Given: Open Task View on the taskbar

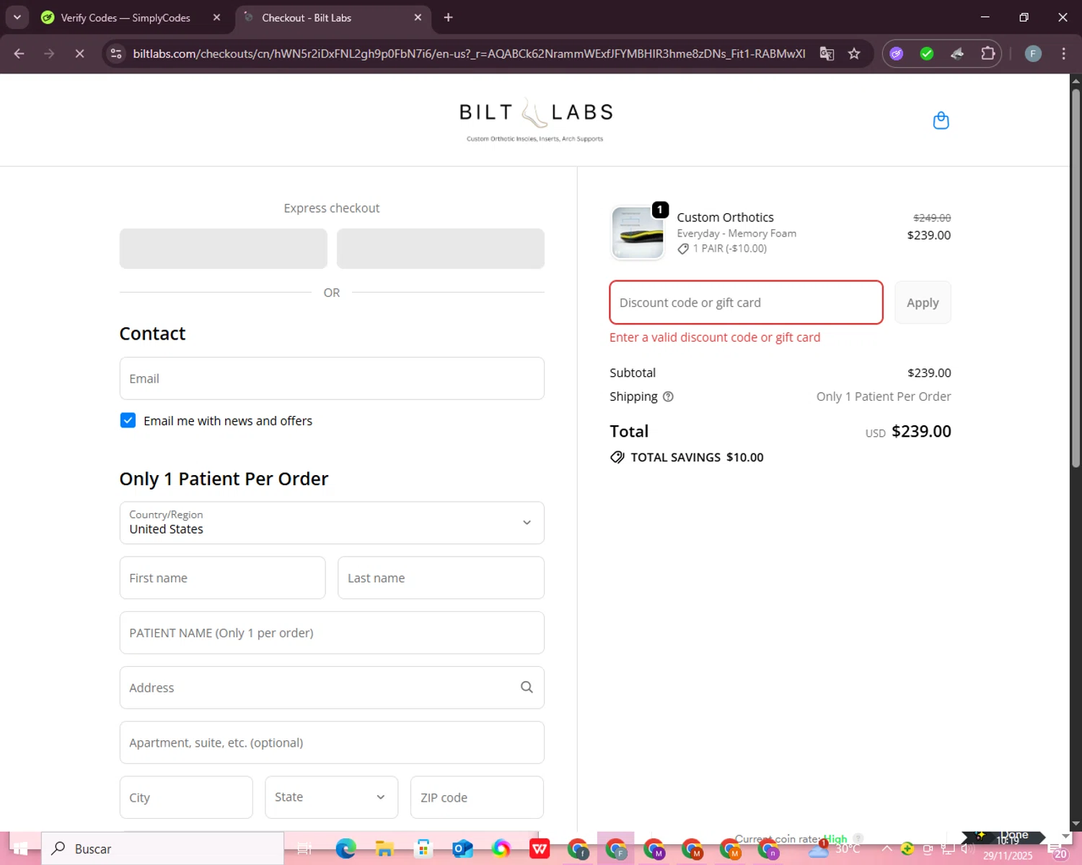Looking at the screenshot, I should point(304,848).
